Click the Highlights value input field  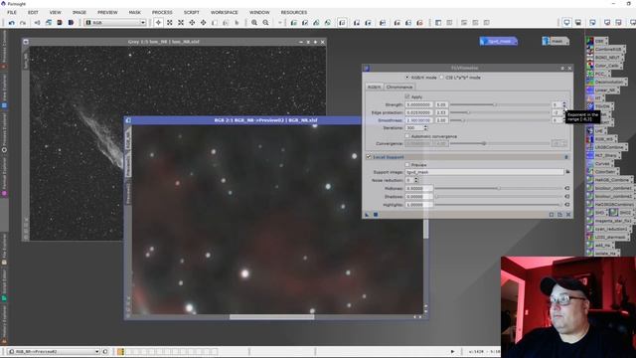coord(419,205)
